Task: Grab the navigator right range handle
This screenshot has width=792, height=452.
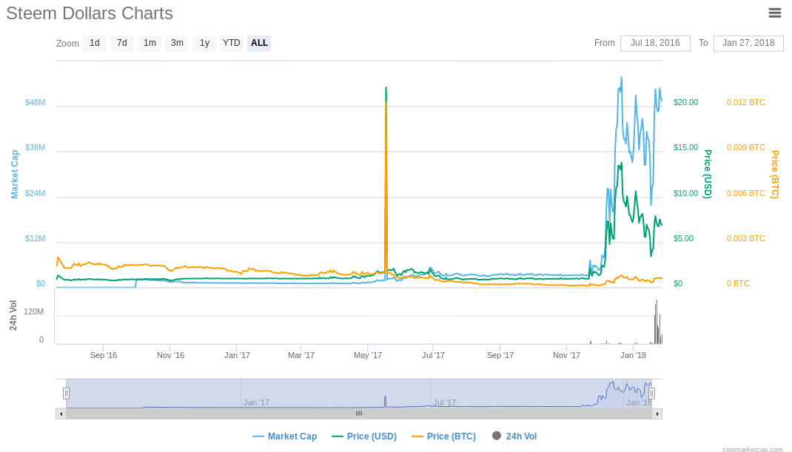Action: coord(651,393)
